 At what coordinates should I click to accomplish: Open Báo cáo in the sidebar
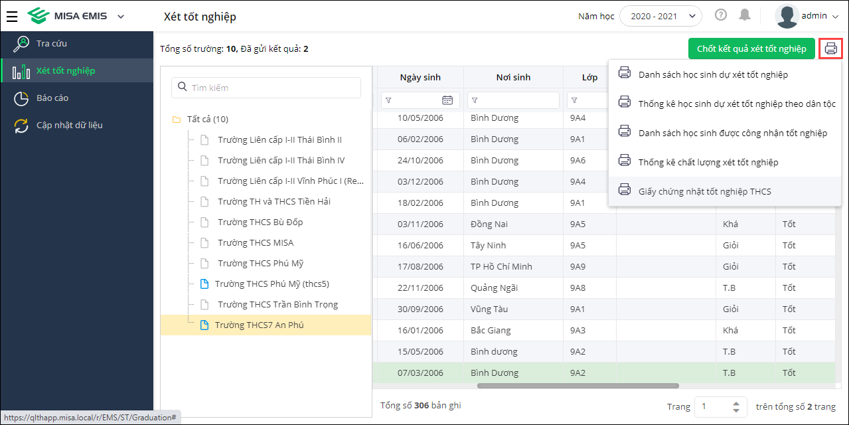[52, 98]
